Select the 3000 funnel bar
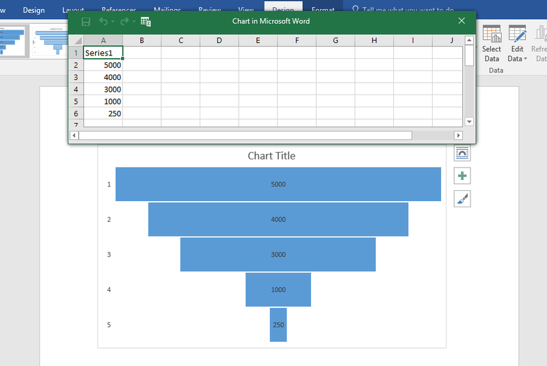 pyautogui.click(x=278, y=254)
